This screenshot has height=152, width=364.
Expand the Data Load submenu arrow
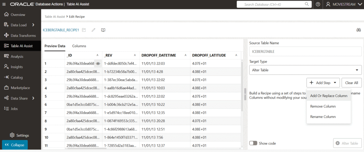[x=33, y=25]
